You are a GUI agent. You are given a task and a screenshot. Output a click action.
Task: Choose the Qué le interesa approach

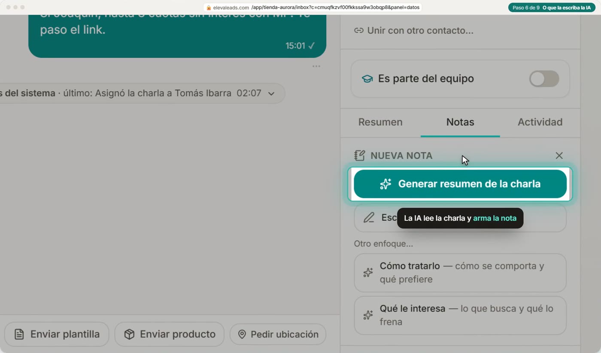460,315
